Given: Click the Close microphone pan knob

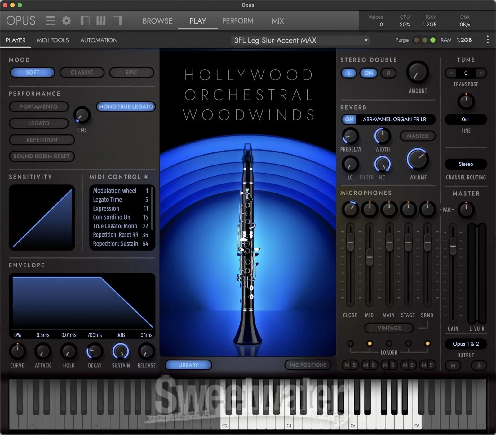Looking at the screenshot, I should (350, 210).
